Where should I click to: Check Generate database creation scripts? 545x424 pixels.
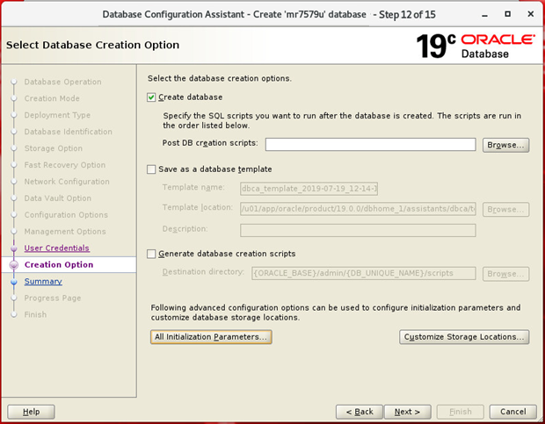pos(151,254)
